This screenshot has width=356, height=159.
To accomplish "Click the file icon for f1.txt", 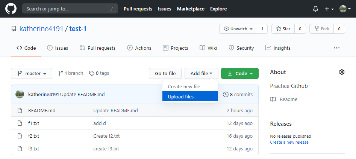I will click(20, 123).
